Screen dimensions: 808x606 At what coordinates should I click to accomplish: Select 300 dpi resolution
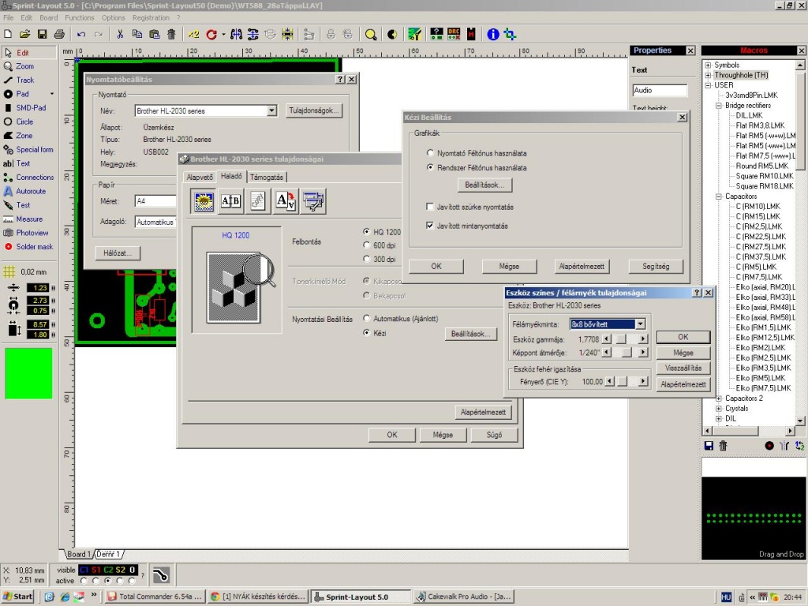tap(366, 259)
